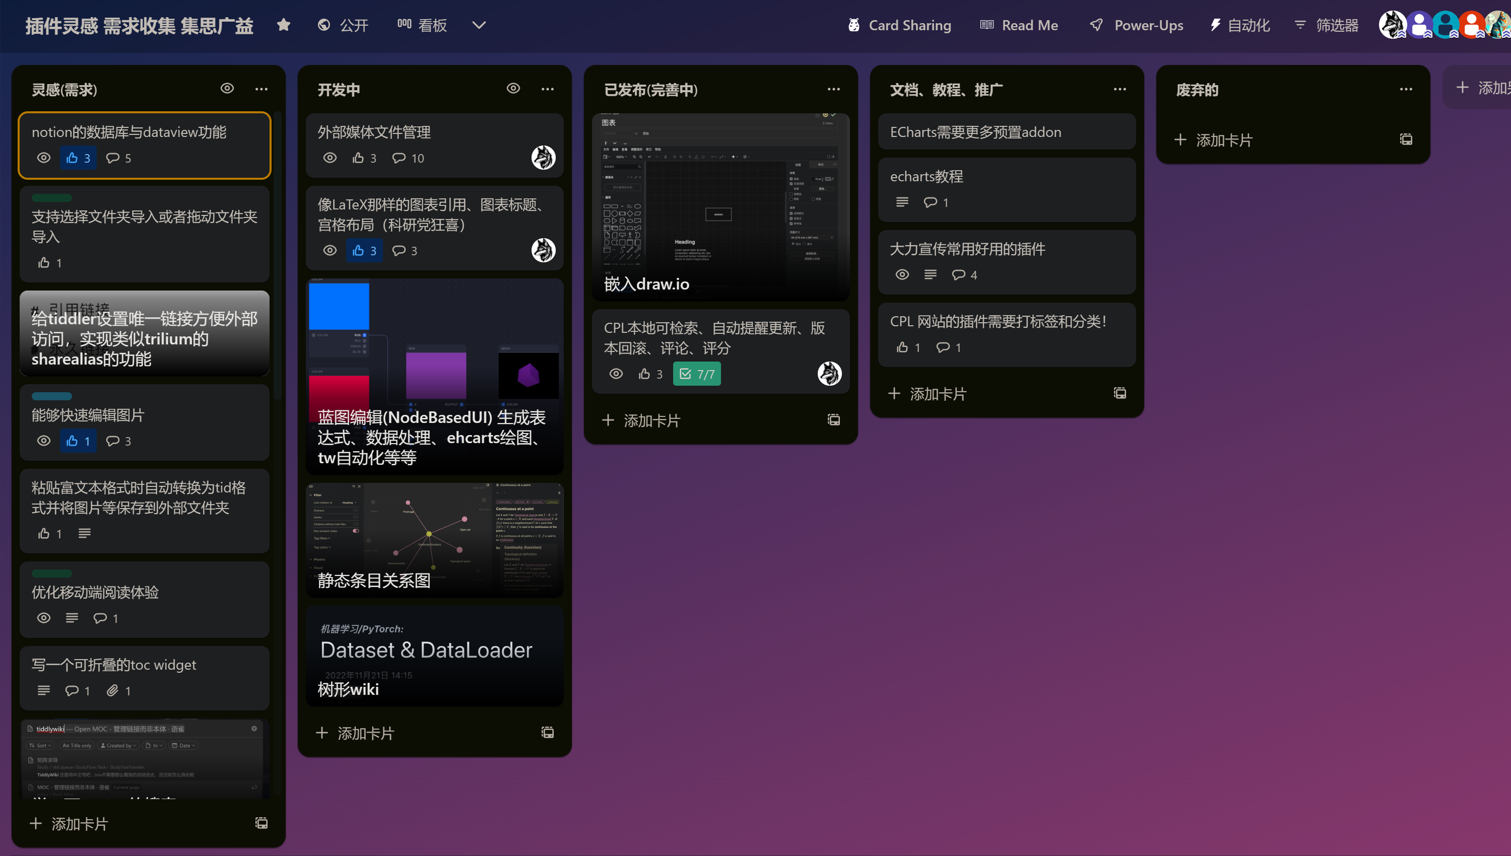The image size is (1511, 856).
Task: Open the 已发布(完善中) list actions menu
Action: pyautogui.click(x=833, y=89)
